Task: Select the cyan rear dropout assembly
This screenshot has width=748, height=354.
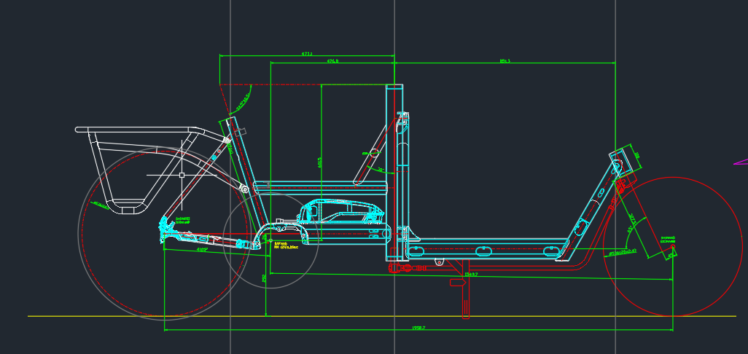Action: (x=170, y=229)
